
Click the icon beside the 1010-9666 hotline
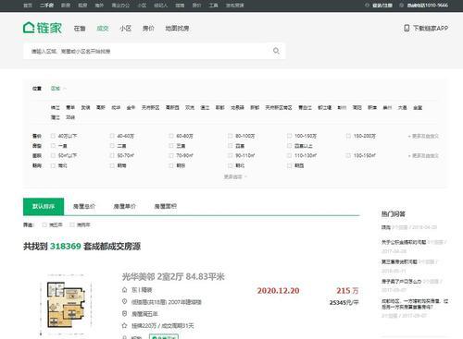point(402,6)
